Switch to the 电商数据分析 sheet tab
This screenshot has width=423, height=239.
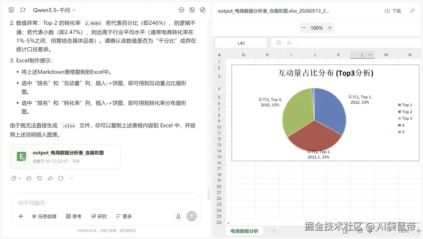pos(244,231)
